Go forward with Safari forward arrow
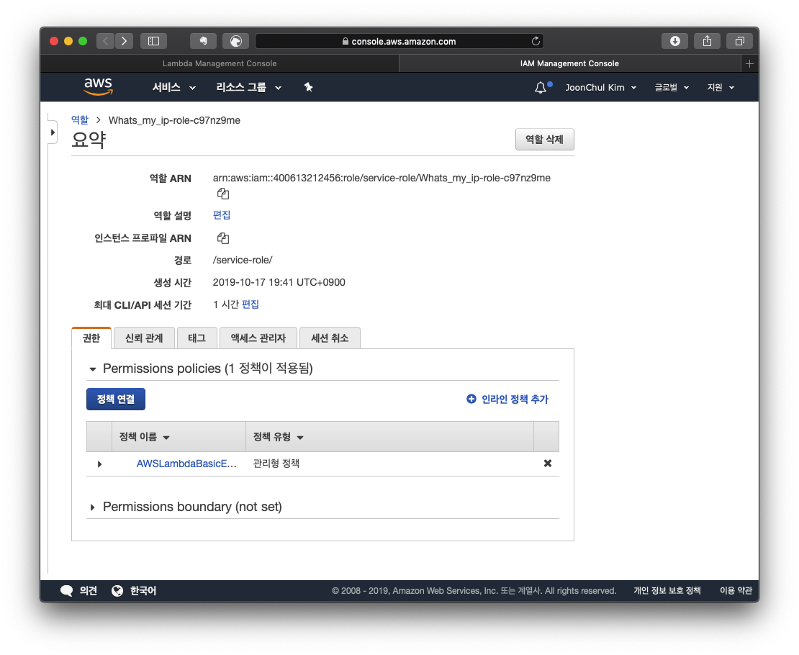The image size is (799, 655). click(x=124, y=41)
